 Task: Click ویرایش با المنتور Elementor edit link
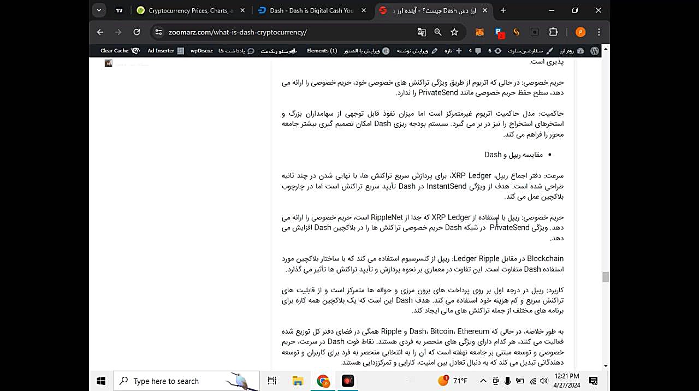[x=366, y=51]
